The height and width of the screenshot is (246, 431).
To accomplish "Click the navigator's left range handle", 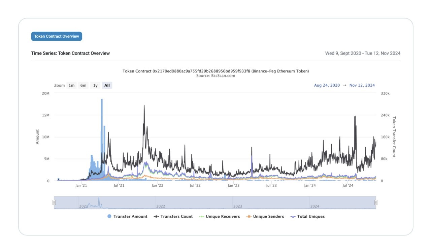I will click(54, 202).
